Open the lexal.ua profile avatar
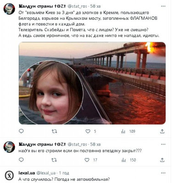 tap(10, 176)
